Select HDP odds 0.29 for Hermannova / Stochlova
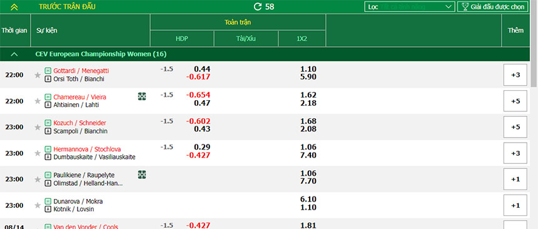 click(x=202, y=147)
